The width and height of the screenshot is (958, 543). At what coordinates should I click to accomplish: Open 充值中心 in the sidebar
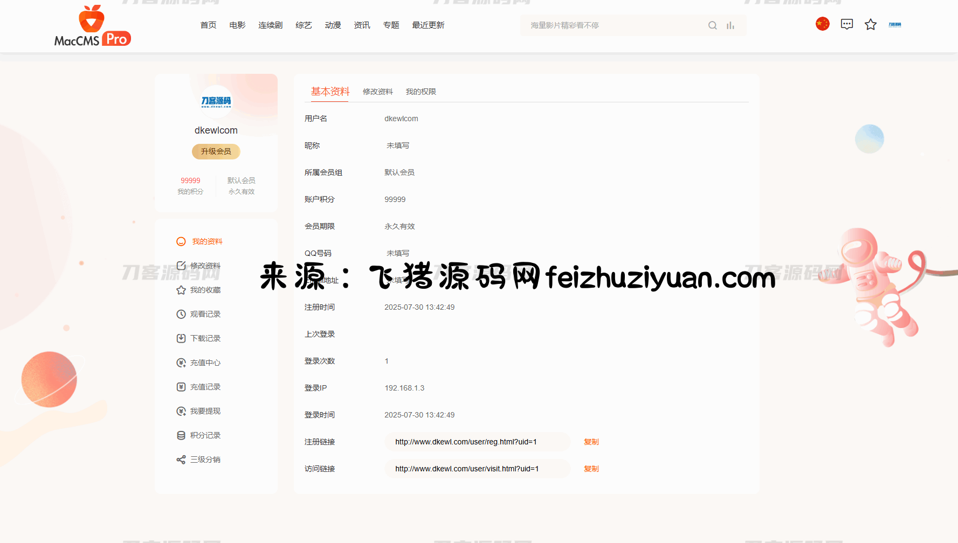click(x=205, y=363)
